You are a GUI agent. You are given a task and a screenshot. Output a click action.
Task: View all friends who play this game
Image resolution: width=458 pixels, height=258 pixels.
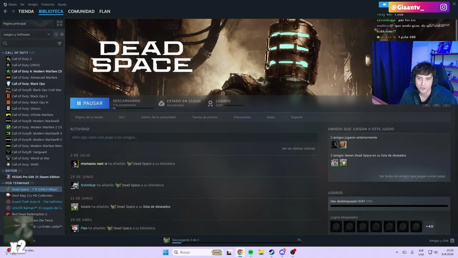(x=412, y=176)
